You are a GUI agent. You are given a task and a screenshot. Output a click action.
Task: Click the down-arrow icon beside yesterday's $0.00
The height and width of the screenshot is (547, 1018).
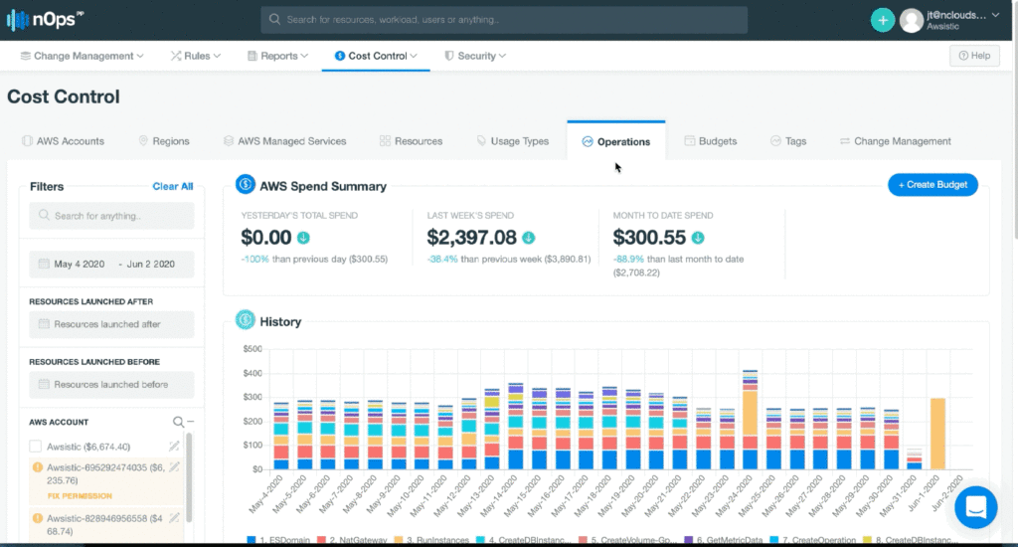click(x=303, y=238)
